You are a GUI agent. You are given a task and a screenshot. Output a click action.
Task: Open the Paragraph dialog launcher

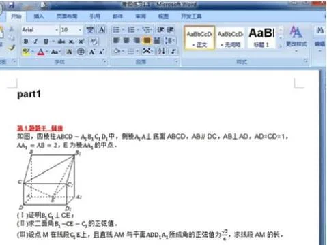point(176,61)
